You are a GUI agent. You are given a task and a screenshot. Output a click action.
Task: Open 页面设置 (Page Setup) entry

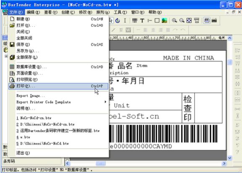(59, 73)
